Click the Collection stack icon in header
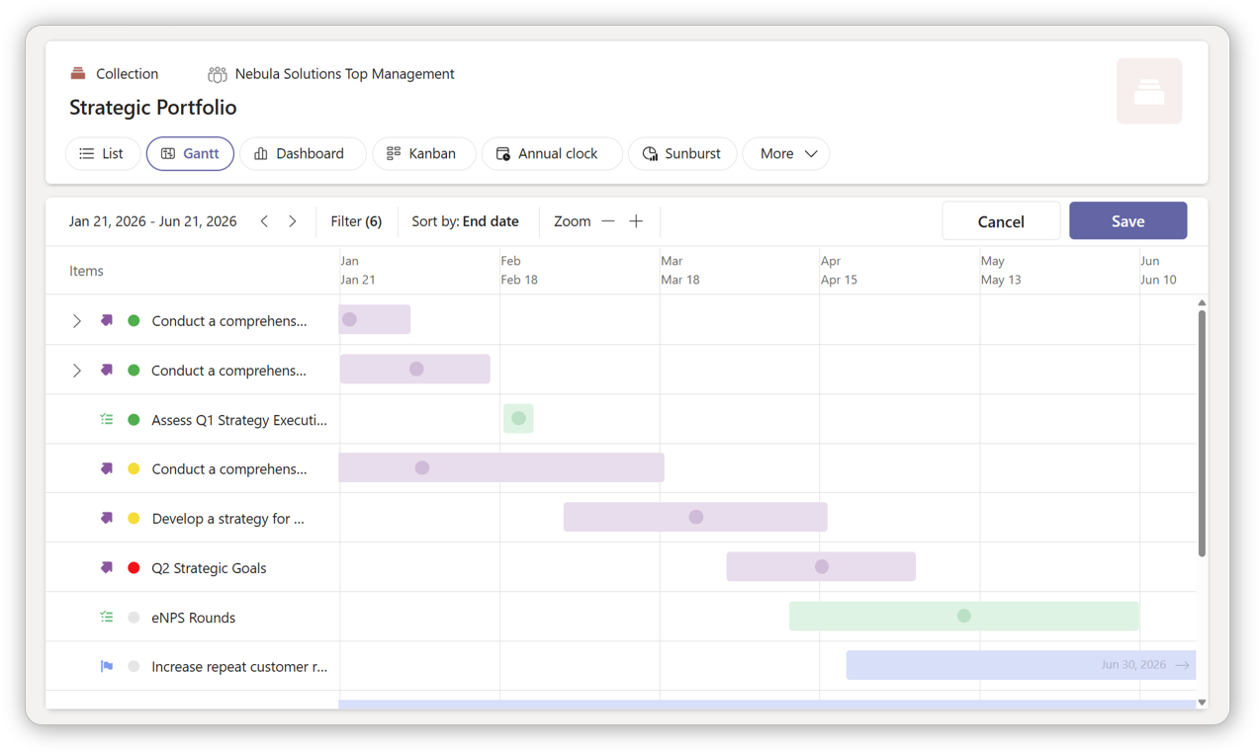 78,73
